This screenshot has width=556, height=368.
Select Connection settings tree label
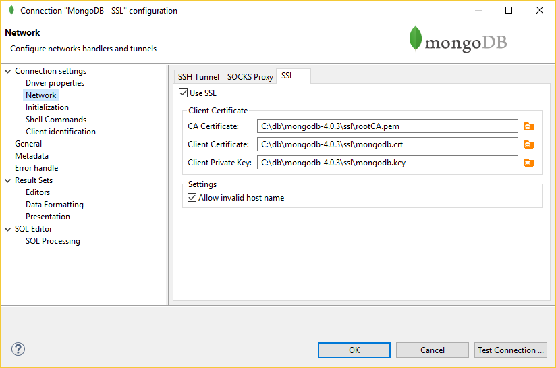(x=51, y=71)
